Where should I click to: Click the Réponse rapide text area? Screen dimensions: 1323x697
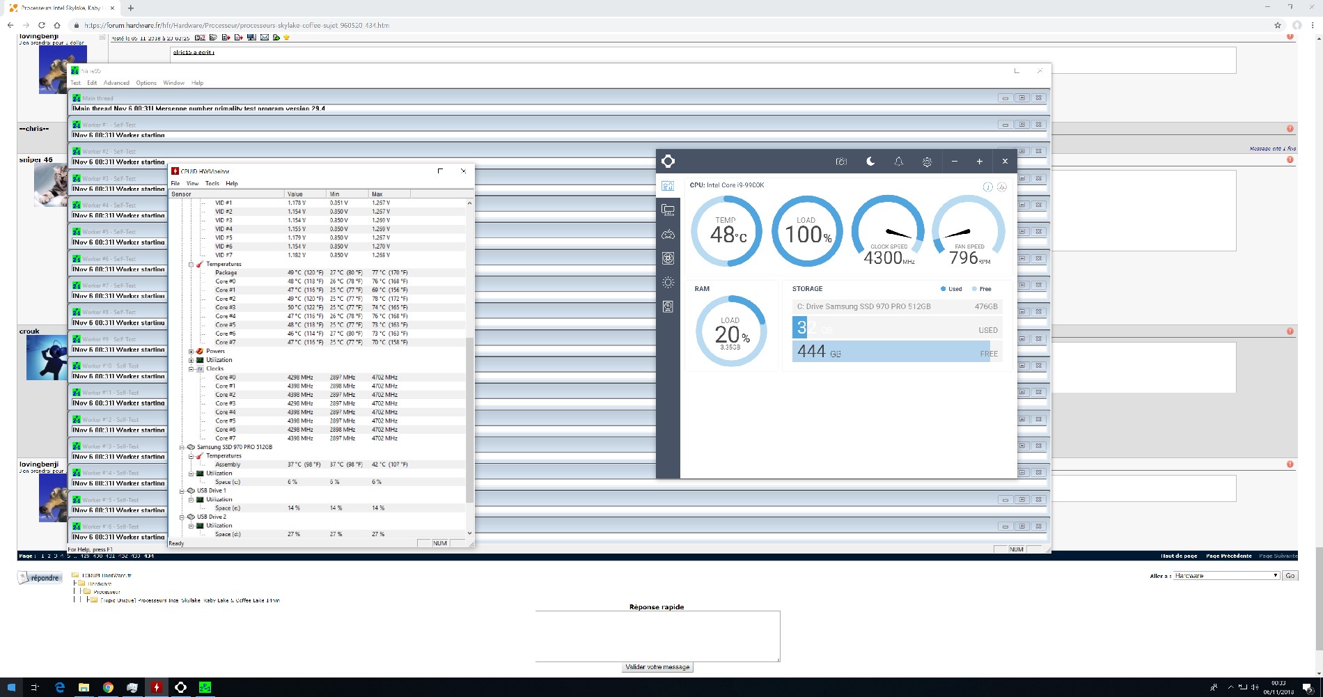pyautogui.click(x=657, y=636)
